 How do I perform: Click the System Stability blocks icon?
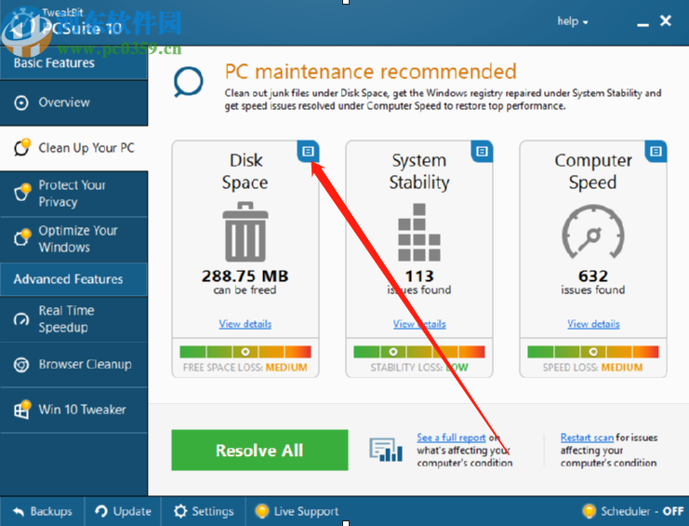pos(419,232)
